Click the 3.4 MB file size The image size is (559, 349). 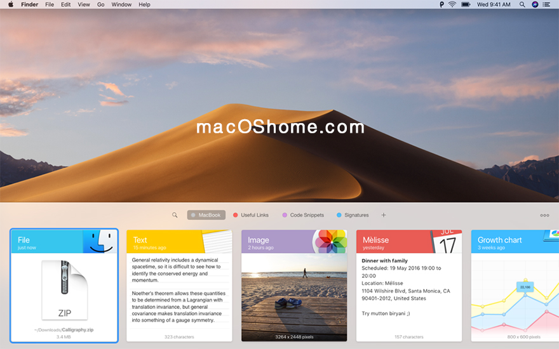point(64,336)
